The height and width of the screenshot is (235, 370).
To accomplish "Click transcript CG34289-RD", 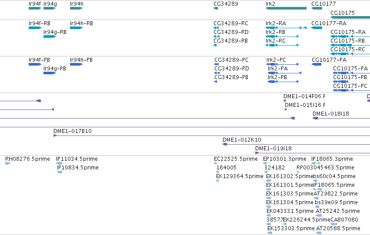I will click(x=231, y=32).
